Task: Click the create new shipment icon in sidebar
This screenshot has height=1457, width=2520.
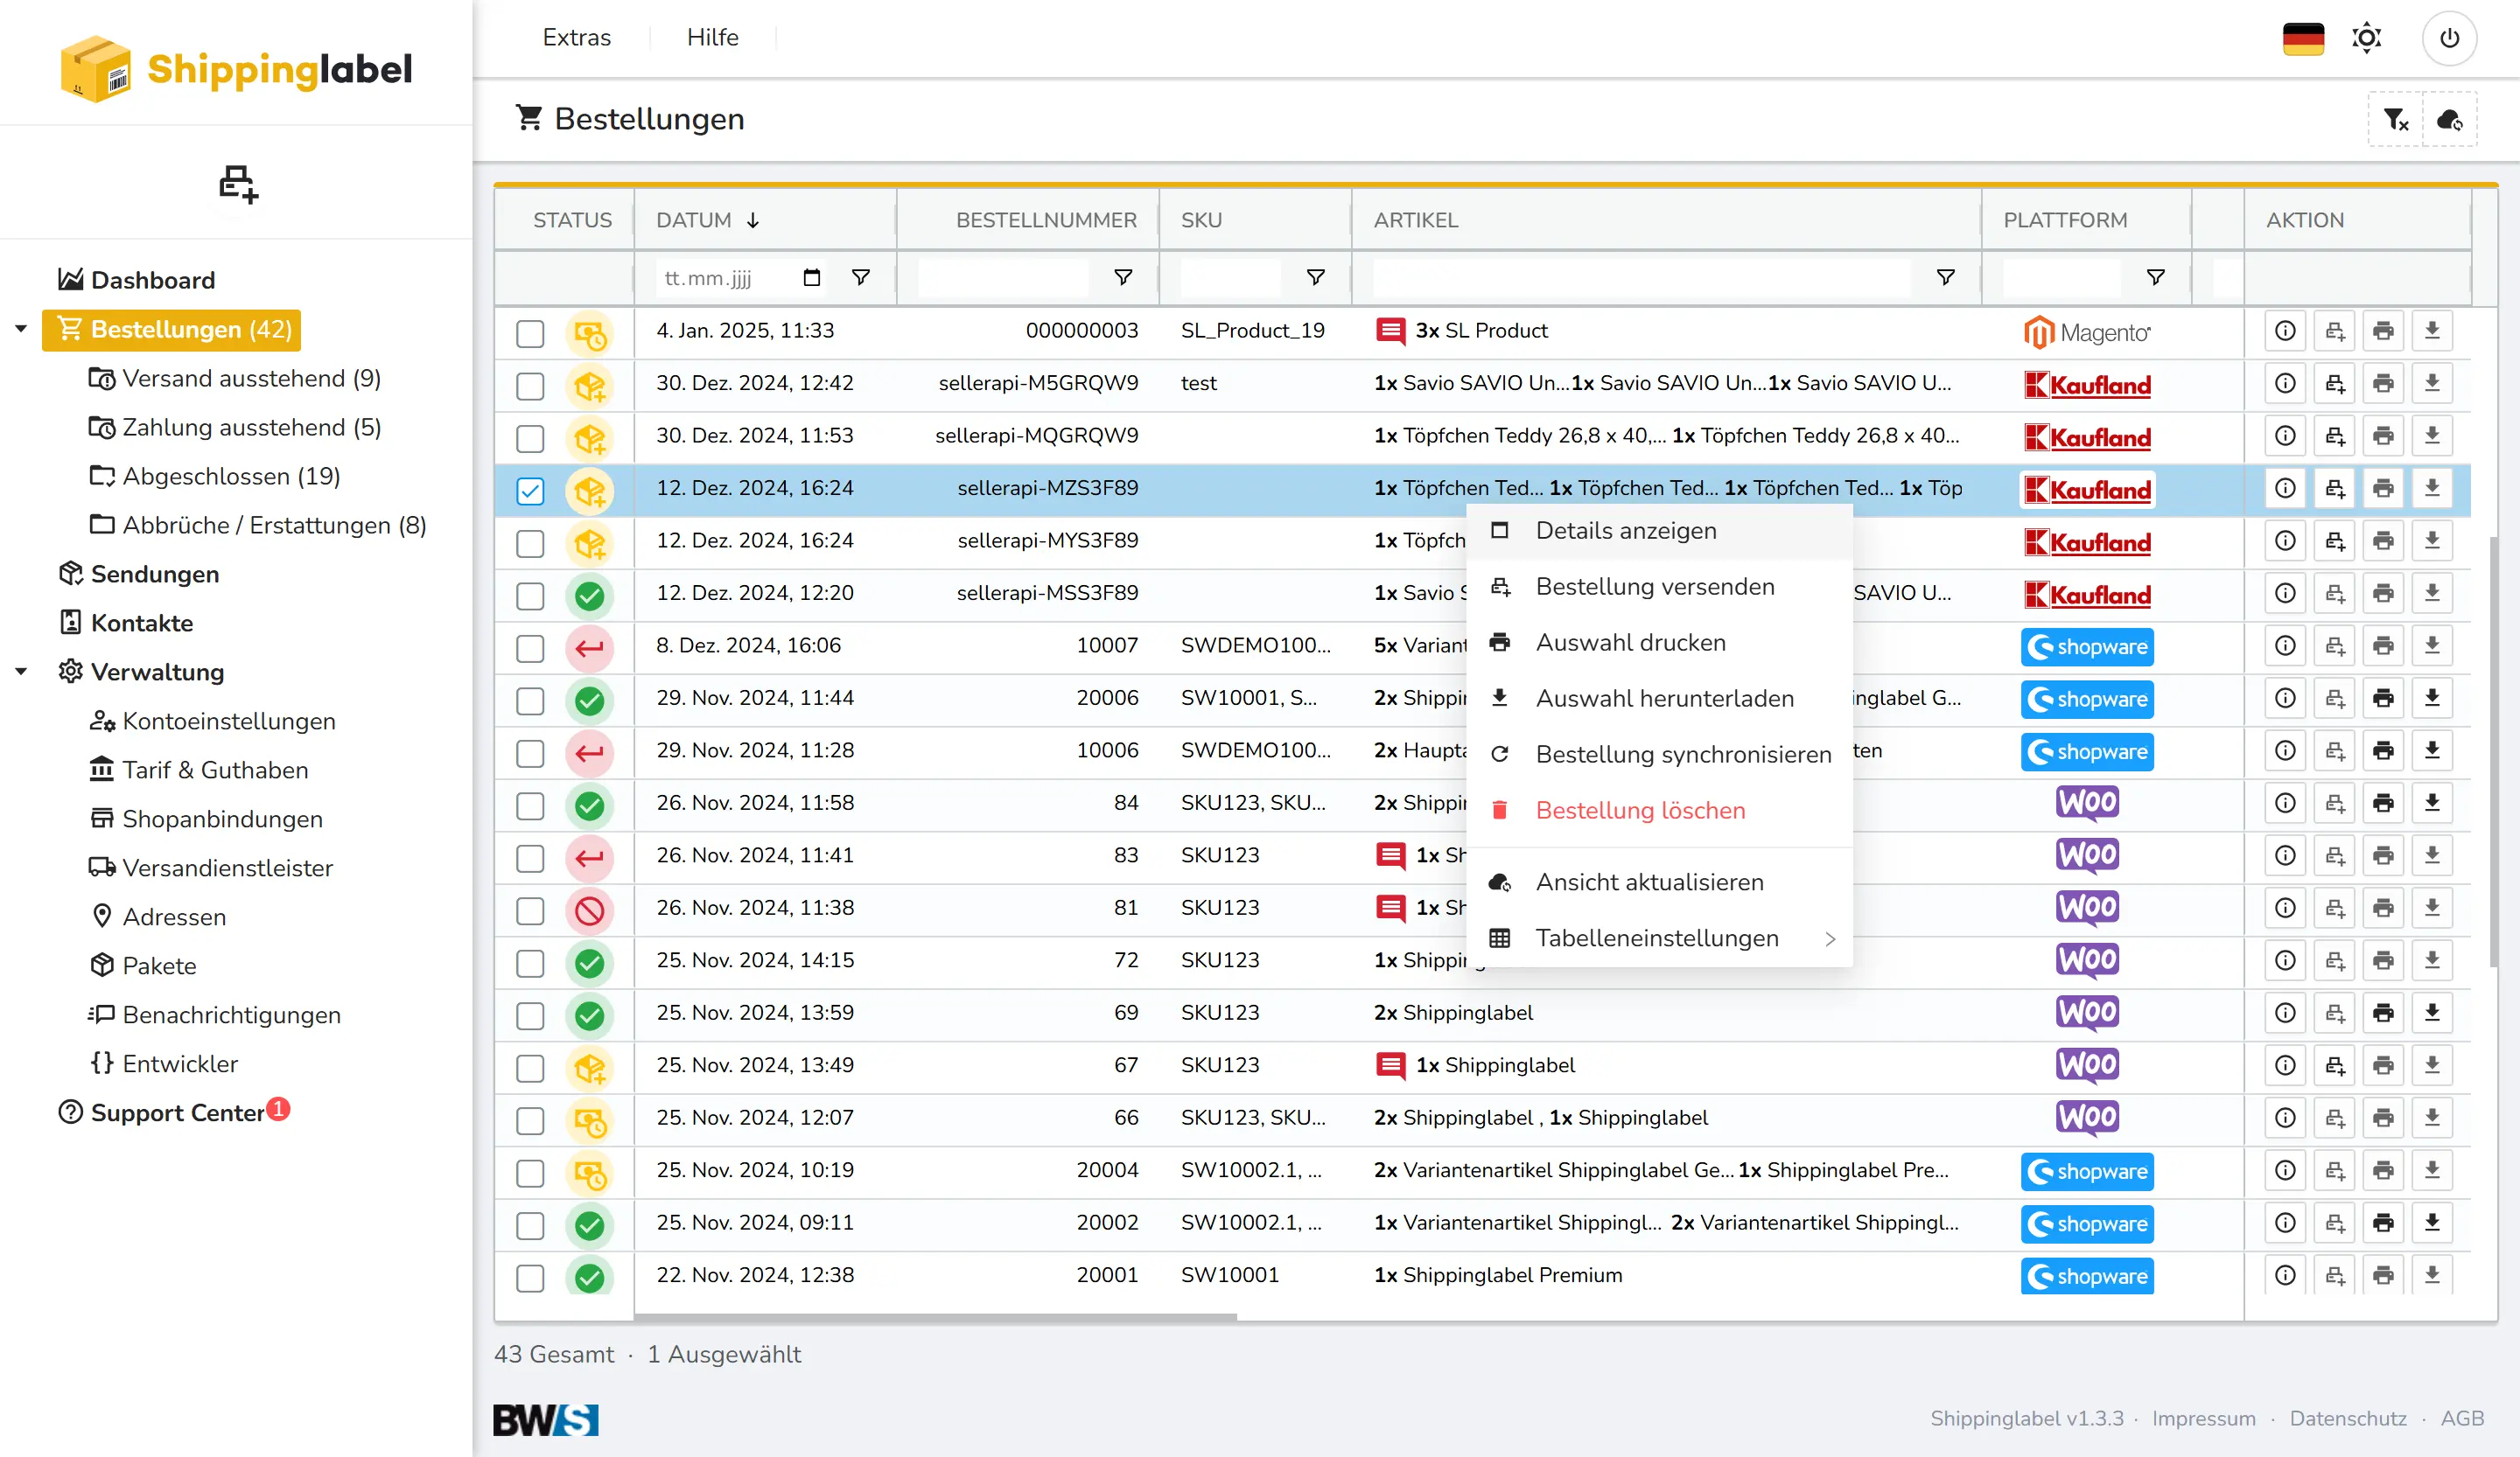Action: click(238, 184)
